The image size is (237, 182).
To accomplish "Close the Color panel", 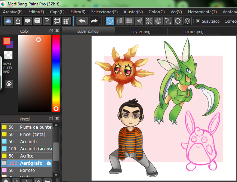I will coord(57,31).
